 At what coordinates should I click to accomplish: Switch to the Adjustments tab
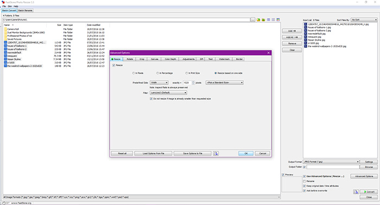coord(188,59)
